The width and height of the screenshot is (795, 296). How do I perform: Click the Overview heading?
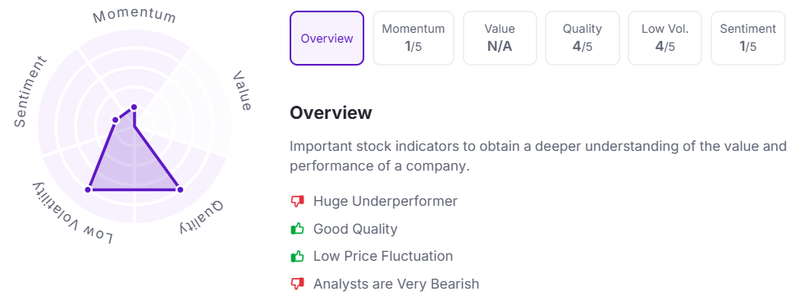click(331, 112)
